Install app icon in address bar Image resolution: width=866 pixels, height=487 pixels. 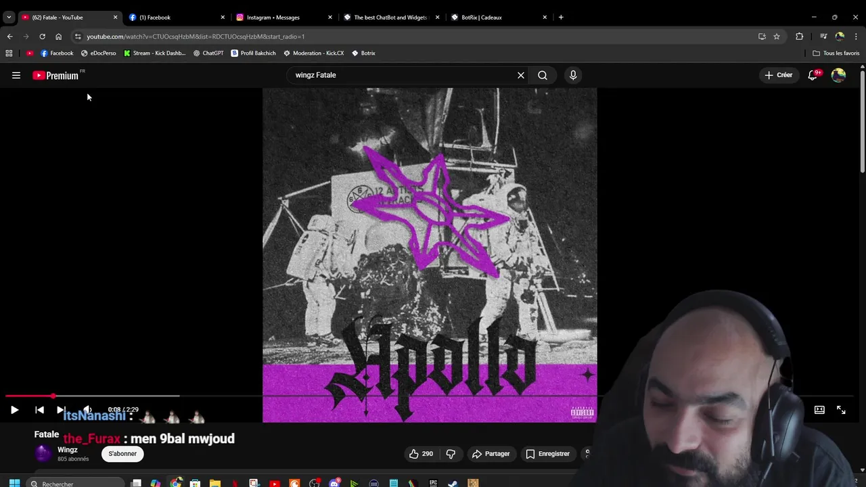point(762,37)
